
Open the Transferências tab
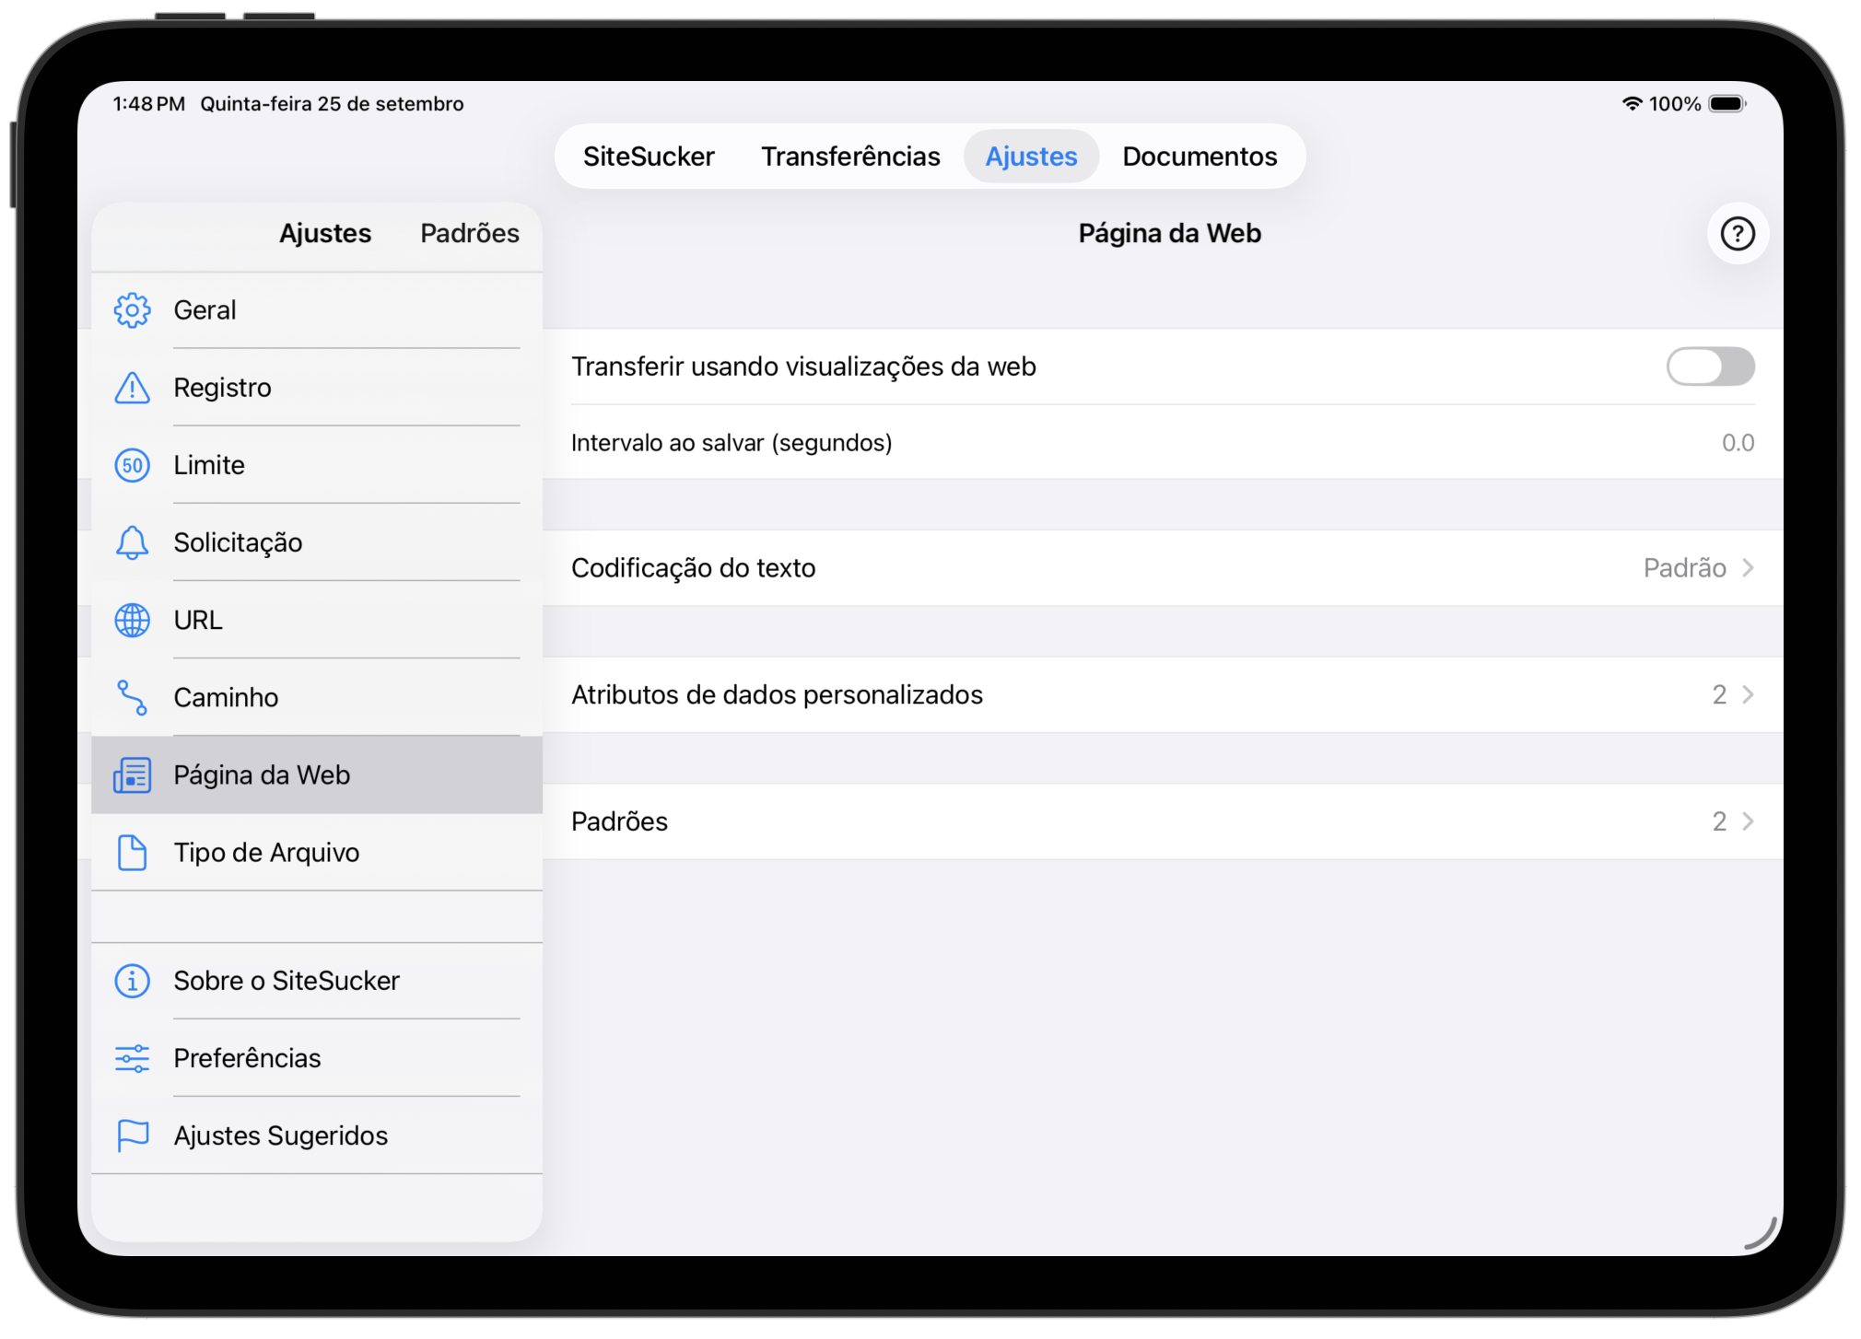coord(850,157)
